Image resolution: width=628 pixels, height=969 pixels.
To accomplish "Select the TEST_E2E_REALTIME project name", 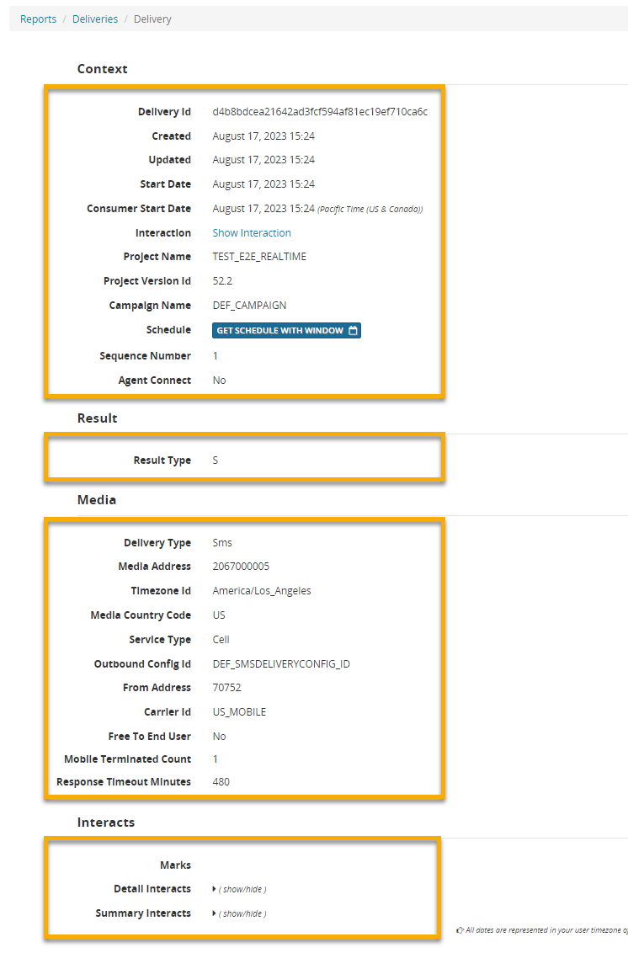I will 259,257.
